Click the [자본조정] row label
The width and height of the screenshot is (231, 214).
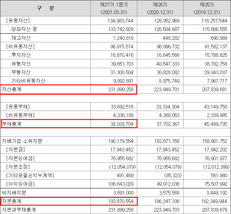point(18,167)
